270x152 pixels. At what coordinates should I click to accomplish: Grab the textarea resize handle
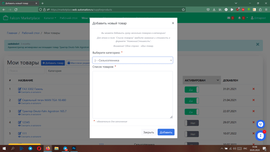point(171,117)
